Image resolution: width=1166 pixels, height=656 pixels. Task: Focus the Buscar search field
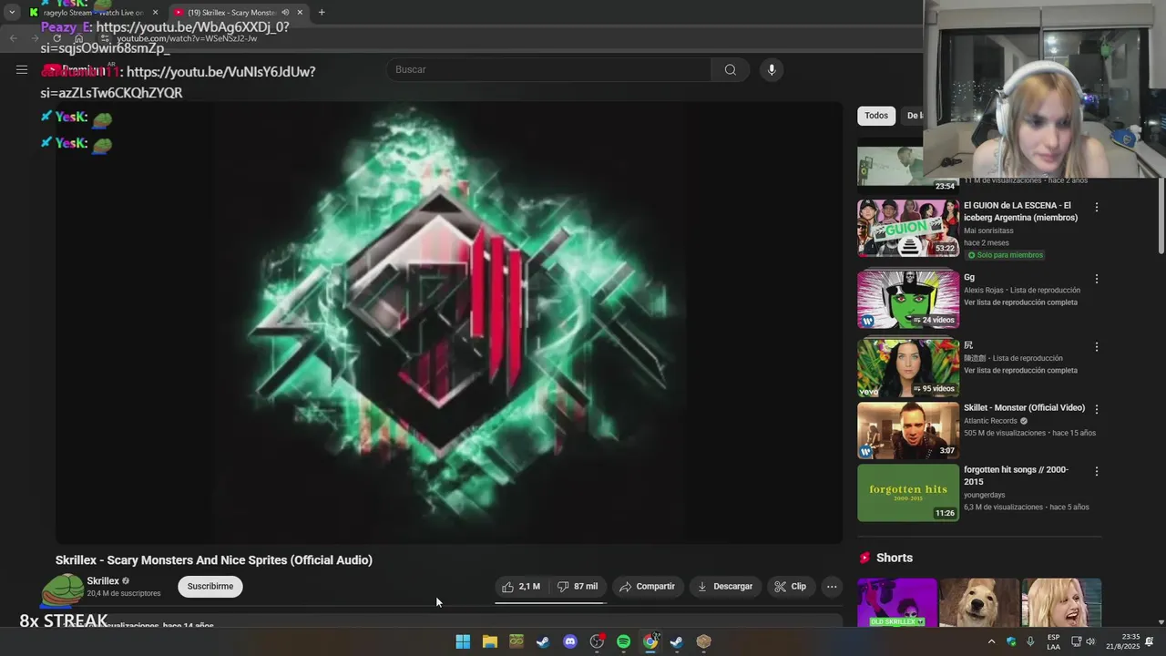point(549,69)
